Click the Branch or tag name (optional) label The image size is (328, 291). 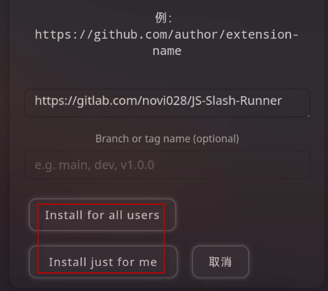point(167,139)
